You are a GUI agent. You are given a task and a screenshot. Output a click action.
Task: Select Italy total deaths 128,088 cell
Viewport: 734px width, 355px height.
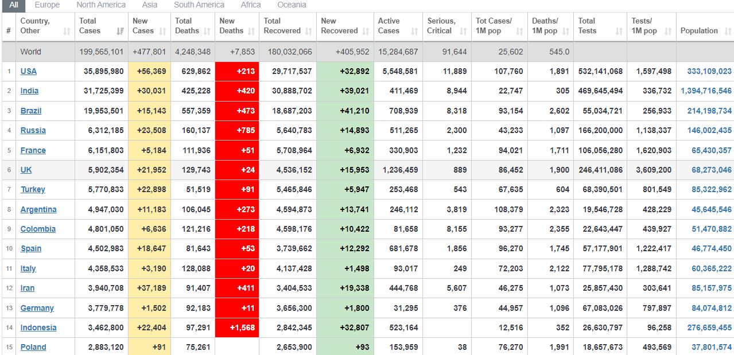point(193,268)
